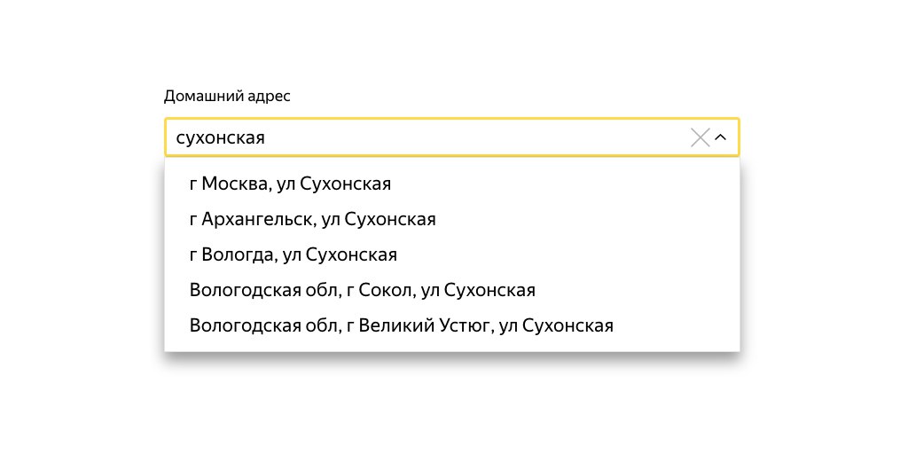Pick 'г Вологда, ул Сухонская' from the list
This screenshot has height=454, width=908.
pos(293,254)
